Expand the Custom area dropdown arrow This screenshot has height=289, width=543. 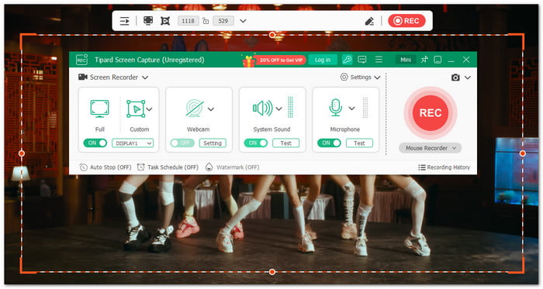tap(149, 109)
